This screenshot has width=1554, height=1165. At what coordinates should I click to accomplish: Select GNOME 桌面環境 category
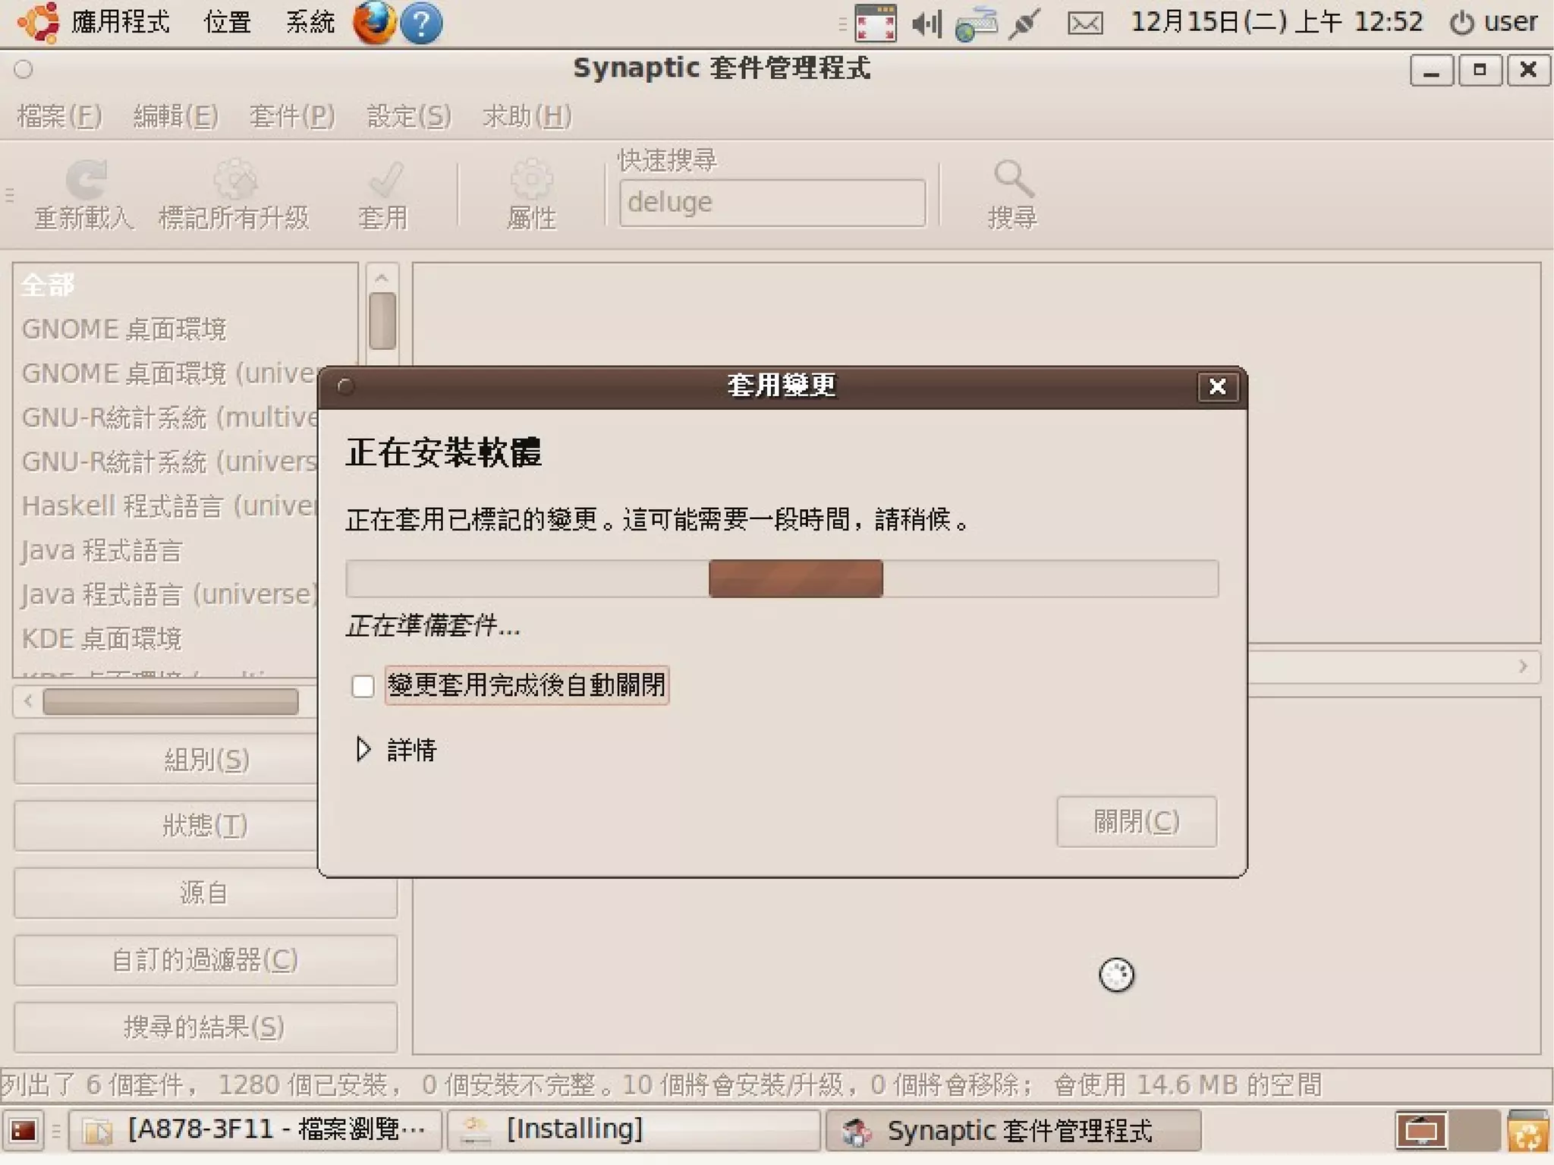click(185, 329)
